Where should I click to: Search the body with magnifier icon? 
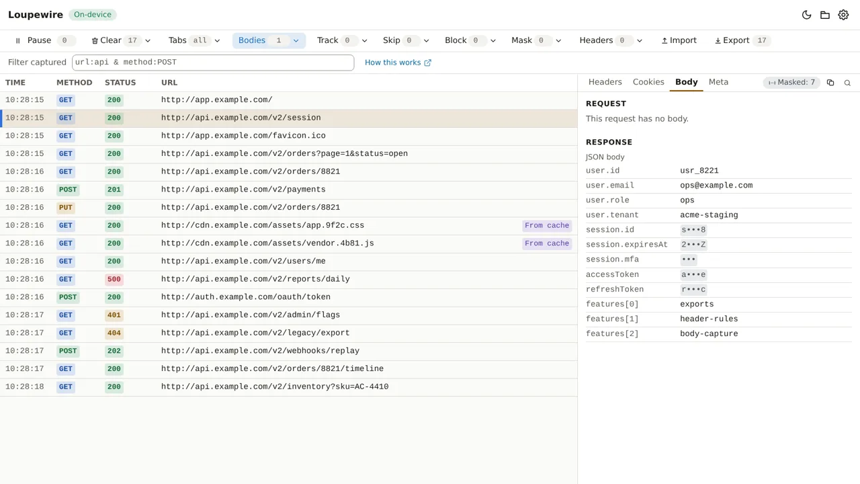coord(847,83)
